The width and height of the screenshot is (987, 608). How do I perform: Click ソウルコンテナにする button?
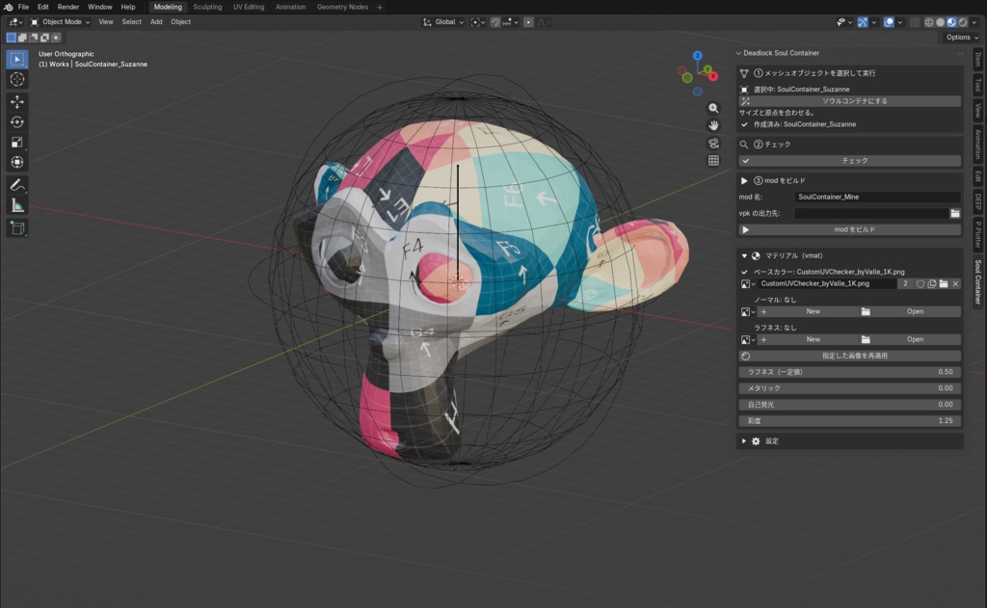850,101
